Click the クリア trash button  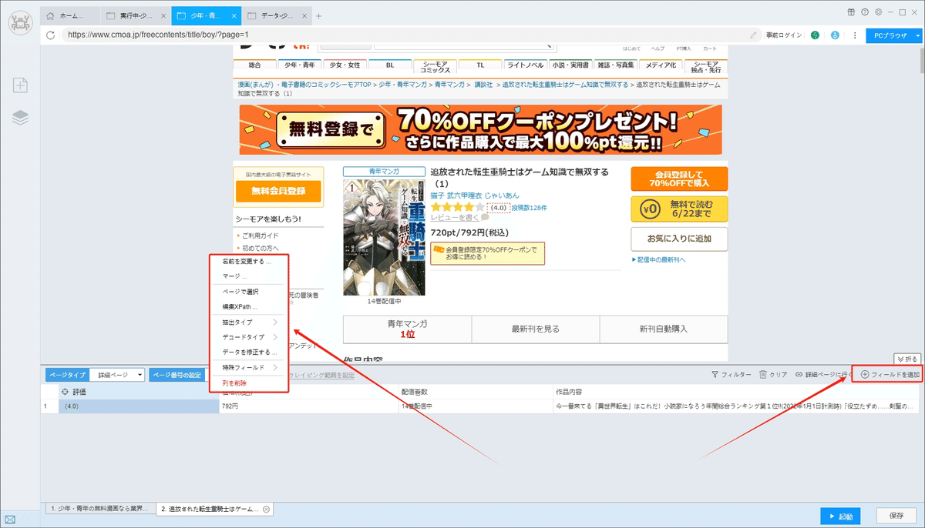point(773,374)
